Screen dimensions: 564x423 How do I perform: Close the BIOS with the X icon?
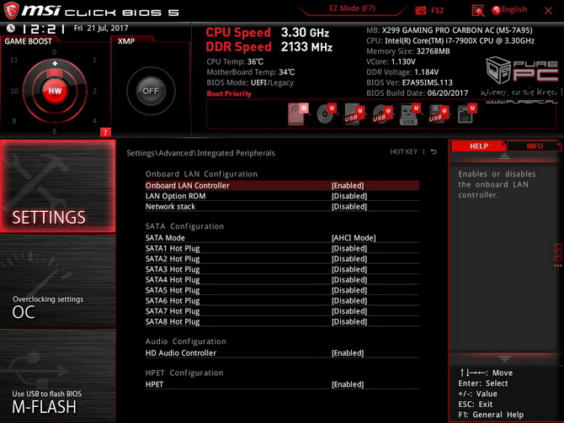click(x=548, y=11)
